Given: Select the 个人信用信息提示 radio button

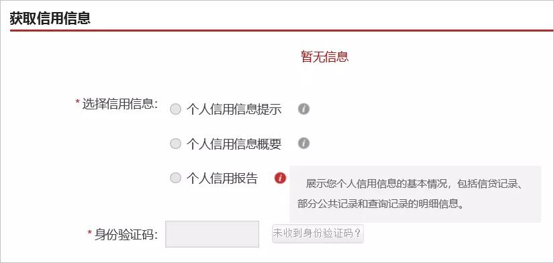Looking at the screenshot, I should (x=175, y=109).
